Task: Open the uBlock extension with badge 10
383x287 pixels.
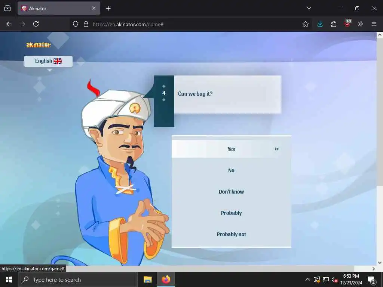Action: pyautogui.click(x=347, y=24)
